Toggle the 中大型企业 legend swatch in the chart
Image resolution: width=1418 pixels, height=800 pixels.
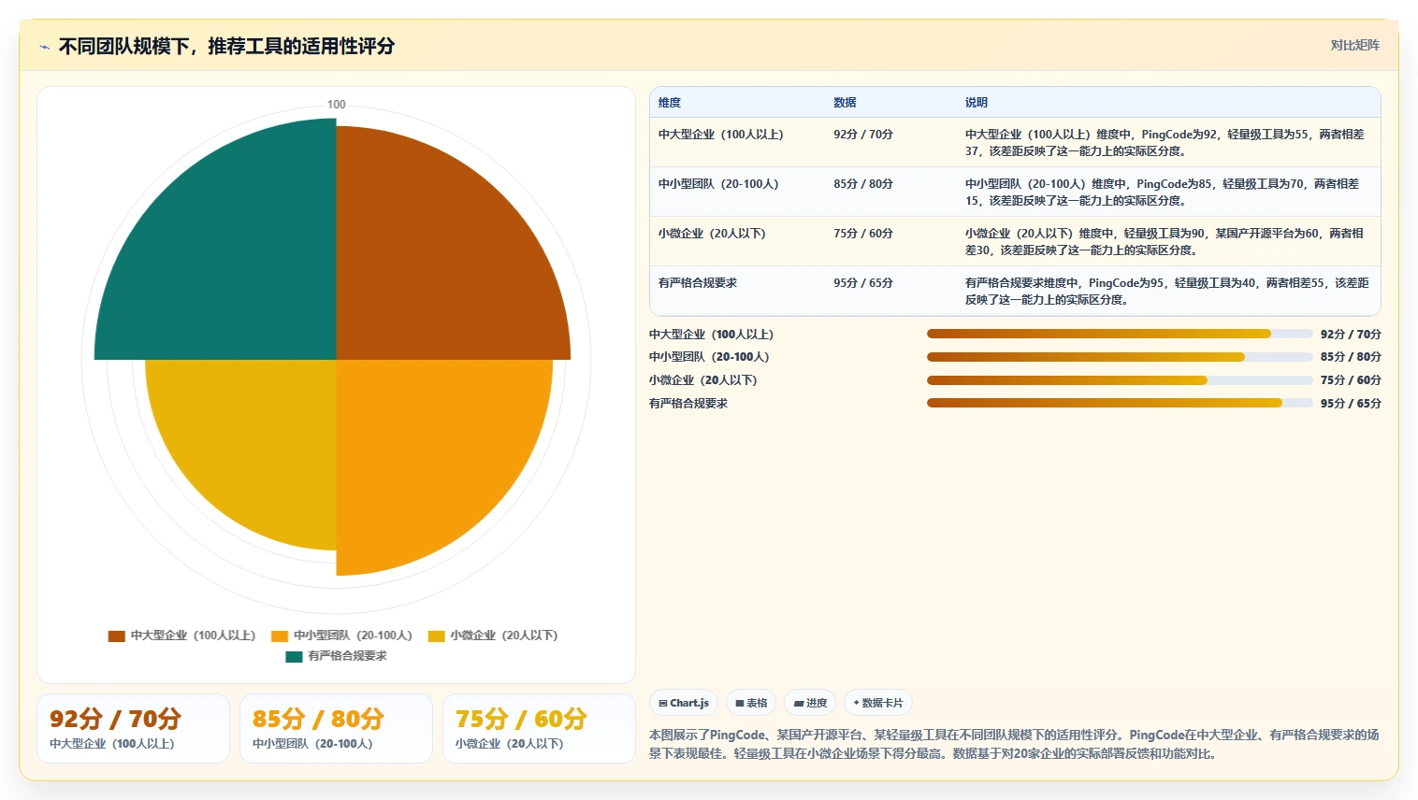(117, 636)
